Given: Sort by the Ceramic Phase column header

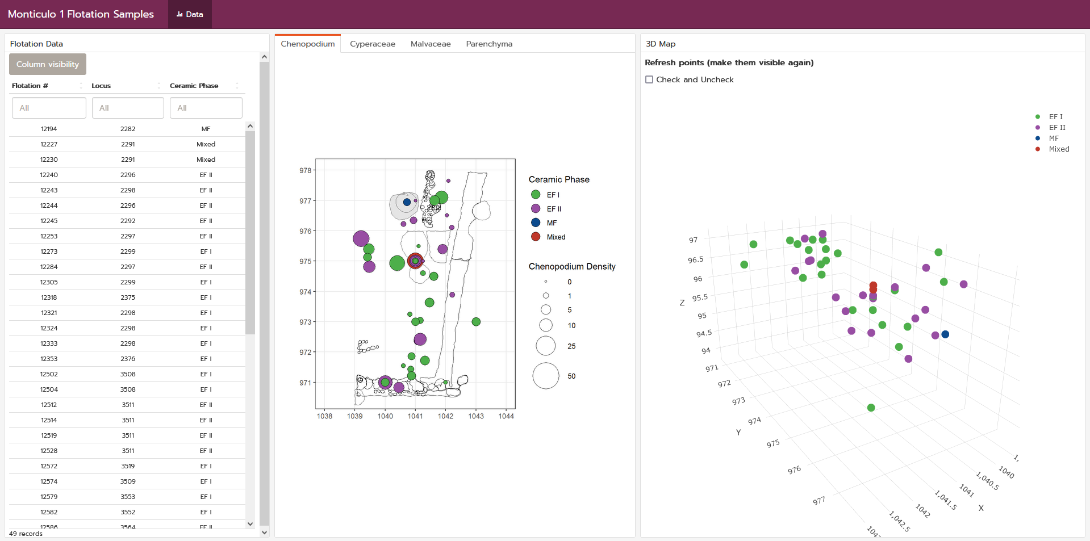Looking at the screenshot, I should pyautogui.click(x=206, y=86).
